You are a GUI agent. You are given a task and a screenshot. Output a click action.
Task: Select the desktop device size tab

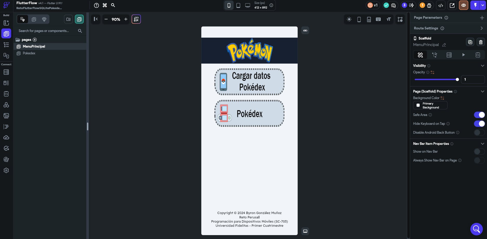pyautogui.click(x=248, y=5)
